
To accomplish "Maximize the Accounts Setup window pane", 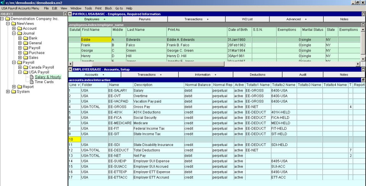I will 363,69.
